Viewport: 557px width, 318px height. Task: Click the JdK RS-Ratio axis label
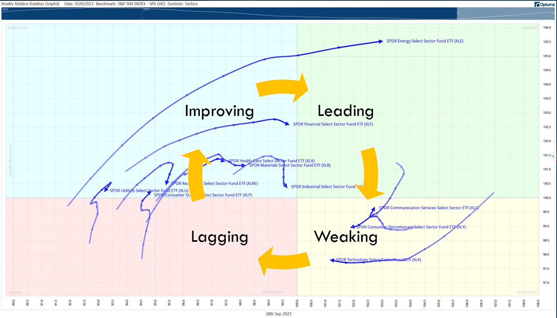click(273, 292)
